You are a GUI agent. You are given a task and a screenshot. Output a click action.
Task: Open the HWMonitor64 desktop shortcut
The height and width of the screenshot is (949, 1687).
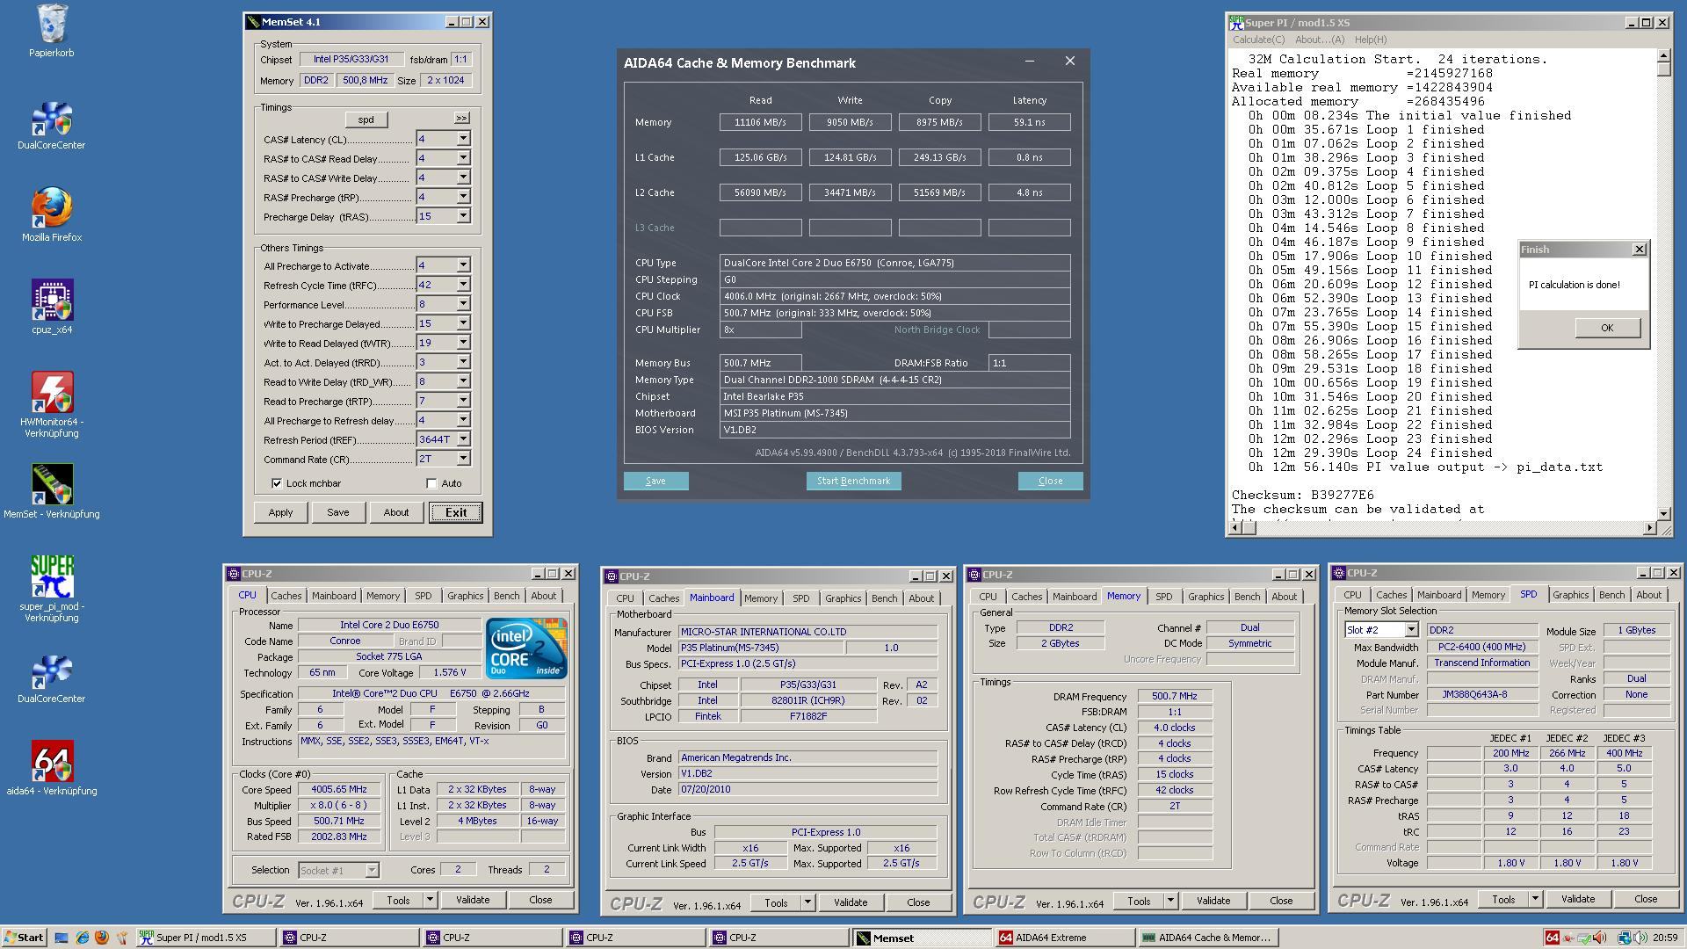[51, 404]
